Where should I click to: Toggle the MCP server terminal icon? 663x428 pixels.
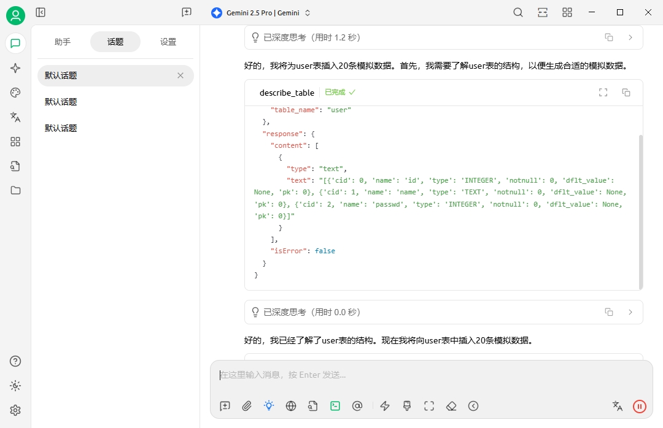tap(335, 406)
